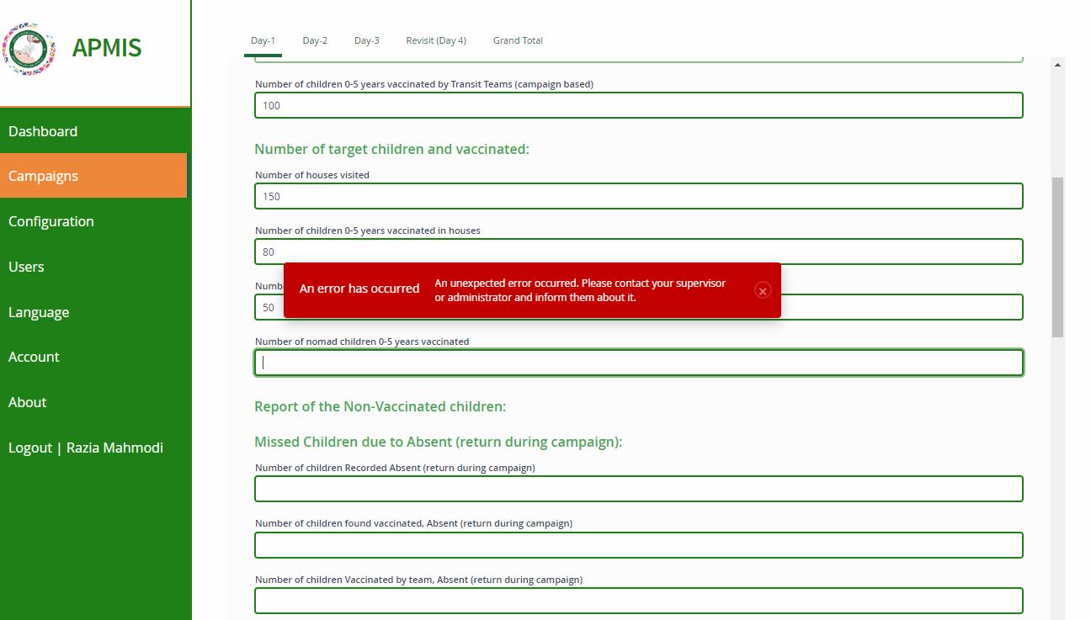This screenshot has height=620, width=1091.
Task: Navigate to the Users page
Action: (x=26, y=267)
